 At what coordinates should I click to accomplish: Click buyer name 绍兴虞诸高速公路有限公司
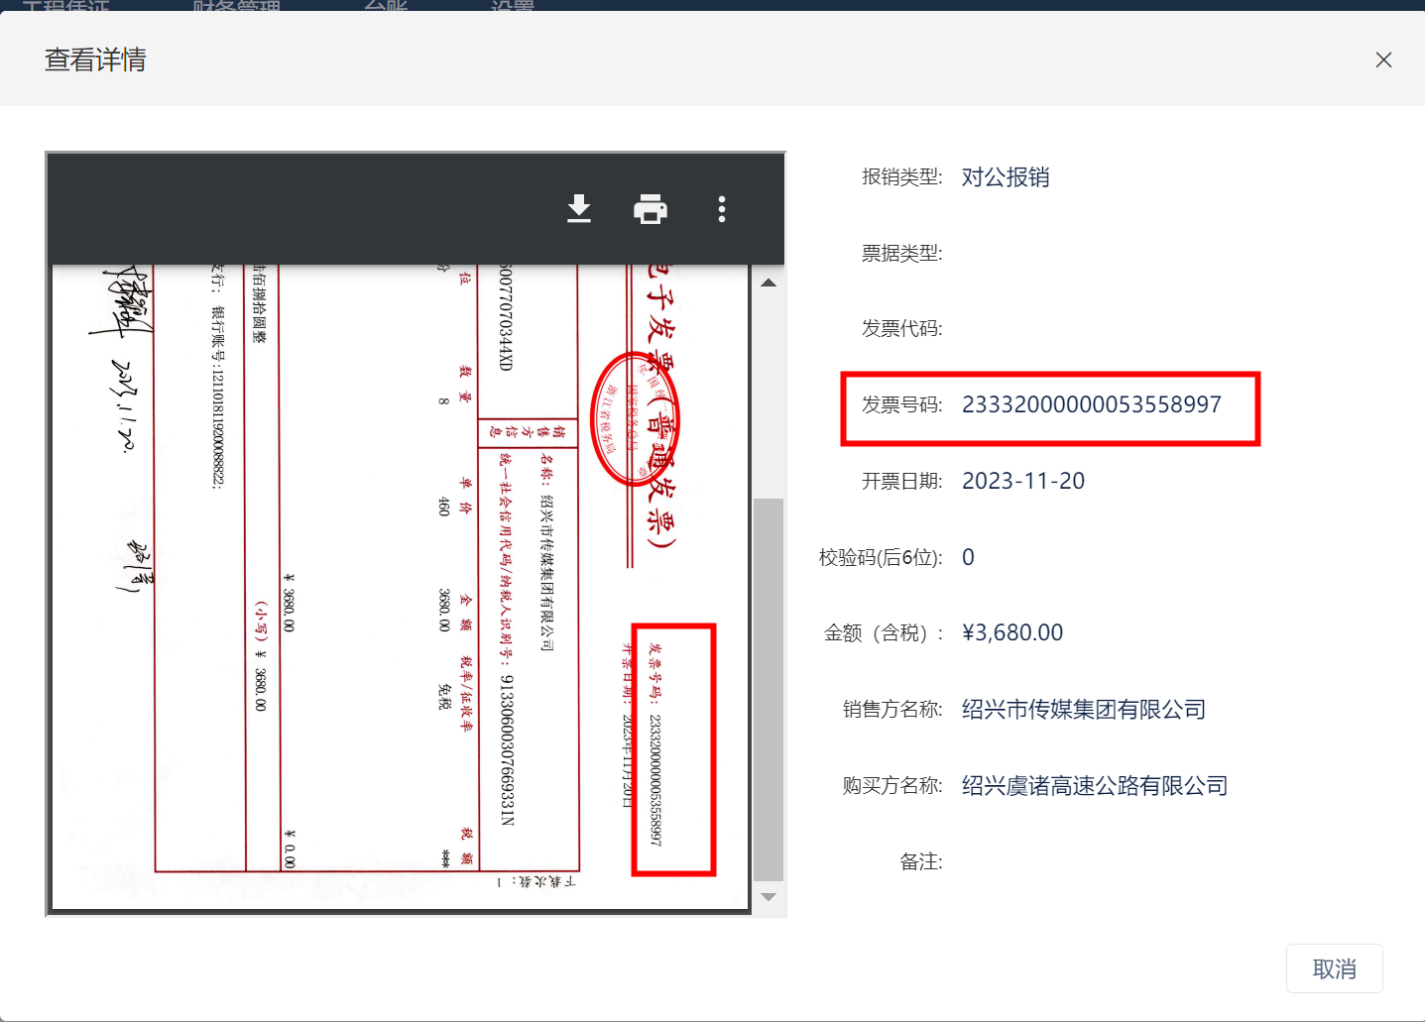1095,785
